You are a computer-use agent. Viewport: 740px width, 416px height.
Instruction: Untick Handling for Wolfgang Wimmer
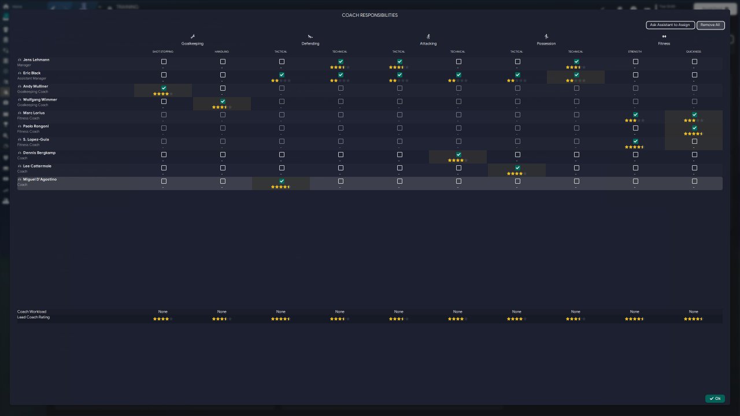[x=223, y=101]
